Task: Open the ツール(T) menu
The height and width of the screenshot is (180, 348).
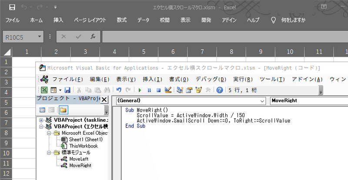Action: coord(272,79)
